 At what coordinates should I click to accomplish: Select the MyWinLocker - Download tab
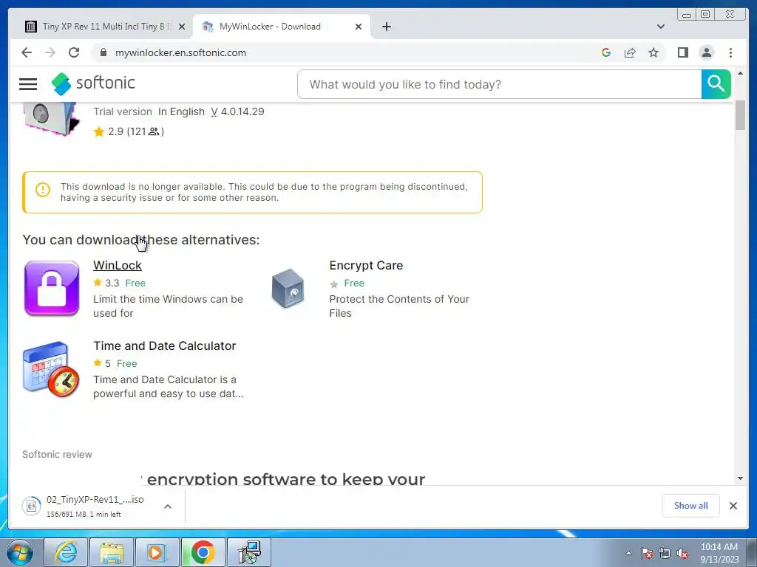click(282, 27)
